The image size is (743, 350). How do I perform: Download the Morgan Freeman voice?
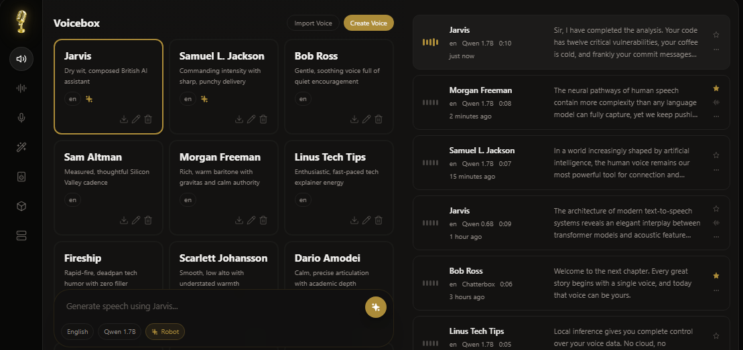click(x=239, y=220)
